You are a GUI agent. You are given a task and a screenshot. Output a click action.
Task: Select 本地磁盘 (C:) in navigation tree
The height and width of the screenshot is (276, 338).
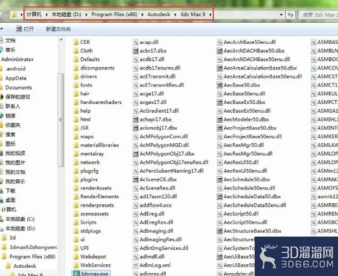coord(20,219)
